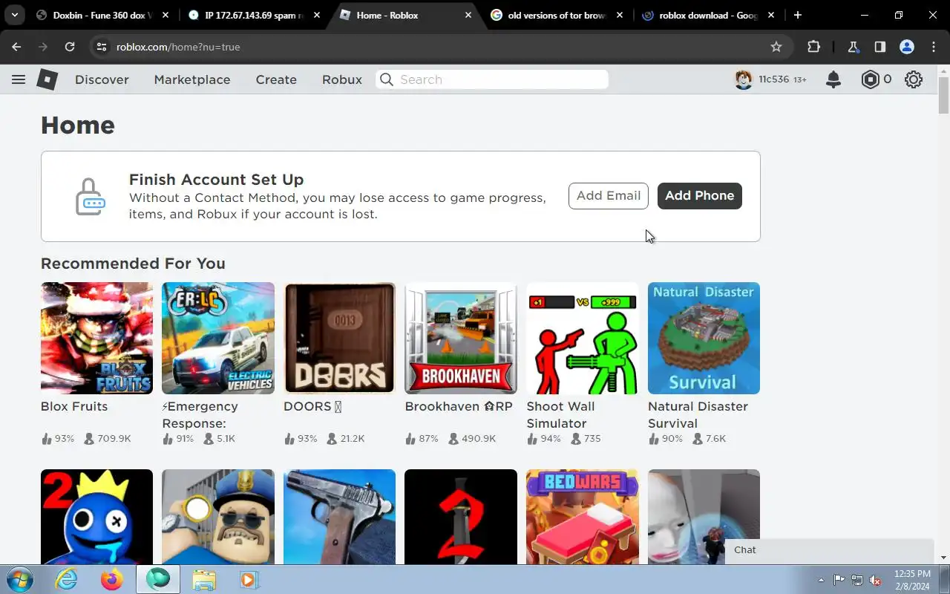The width and height of the screenshot is (950, 594).
Task: Open the Roblox hamburger navigation menu
Action: click(19, 79)
